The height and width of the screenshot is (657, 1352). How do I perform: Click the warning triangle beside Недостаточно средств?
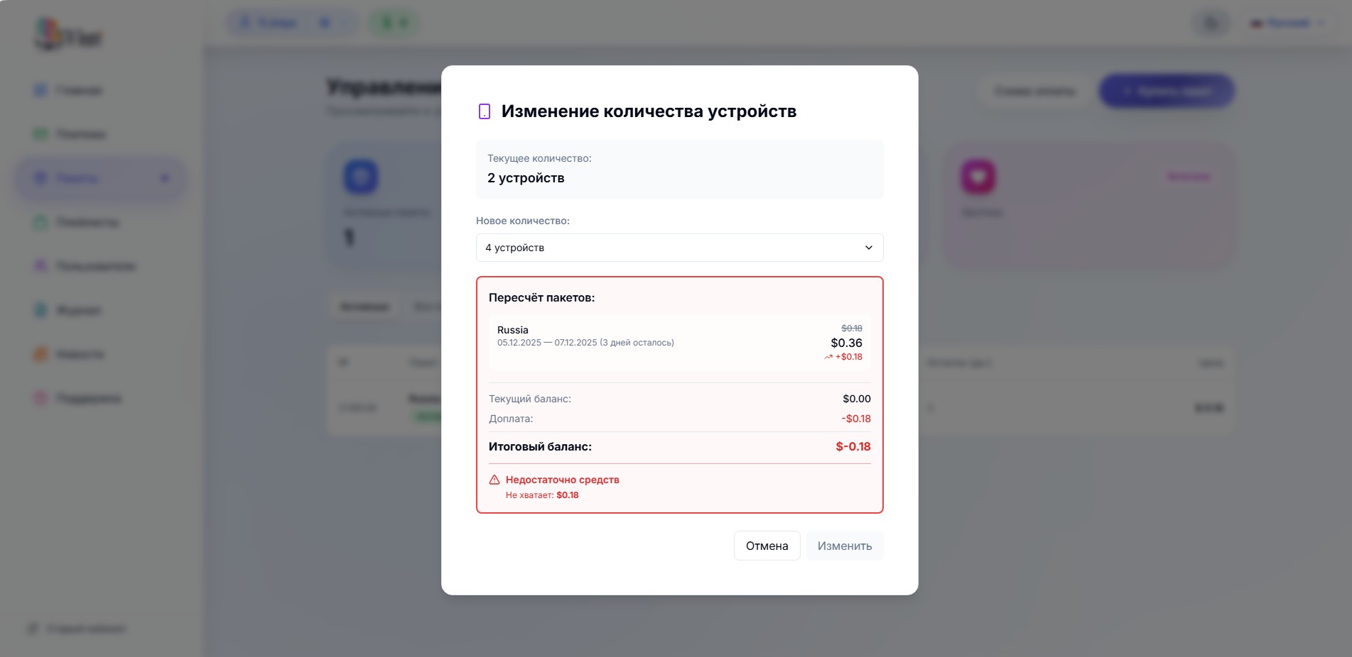(494, 480)
